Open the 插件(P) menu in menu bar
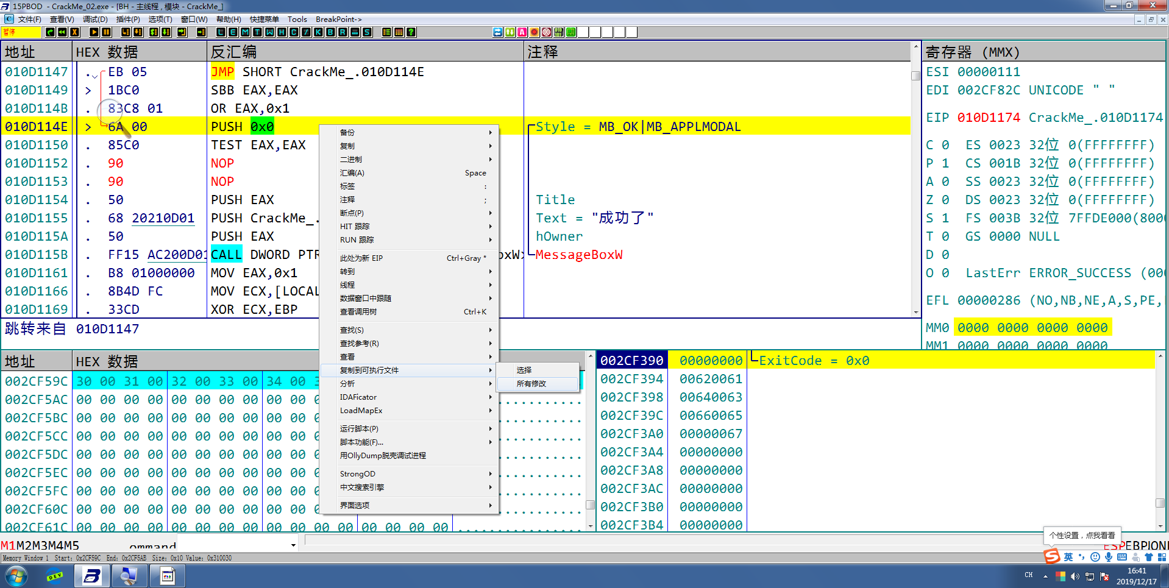1169x588 pixels. click(x=128, y=19)
